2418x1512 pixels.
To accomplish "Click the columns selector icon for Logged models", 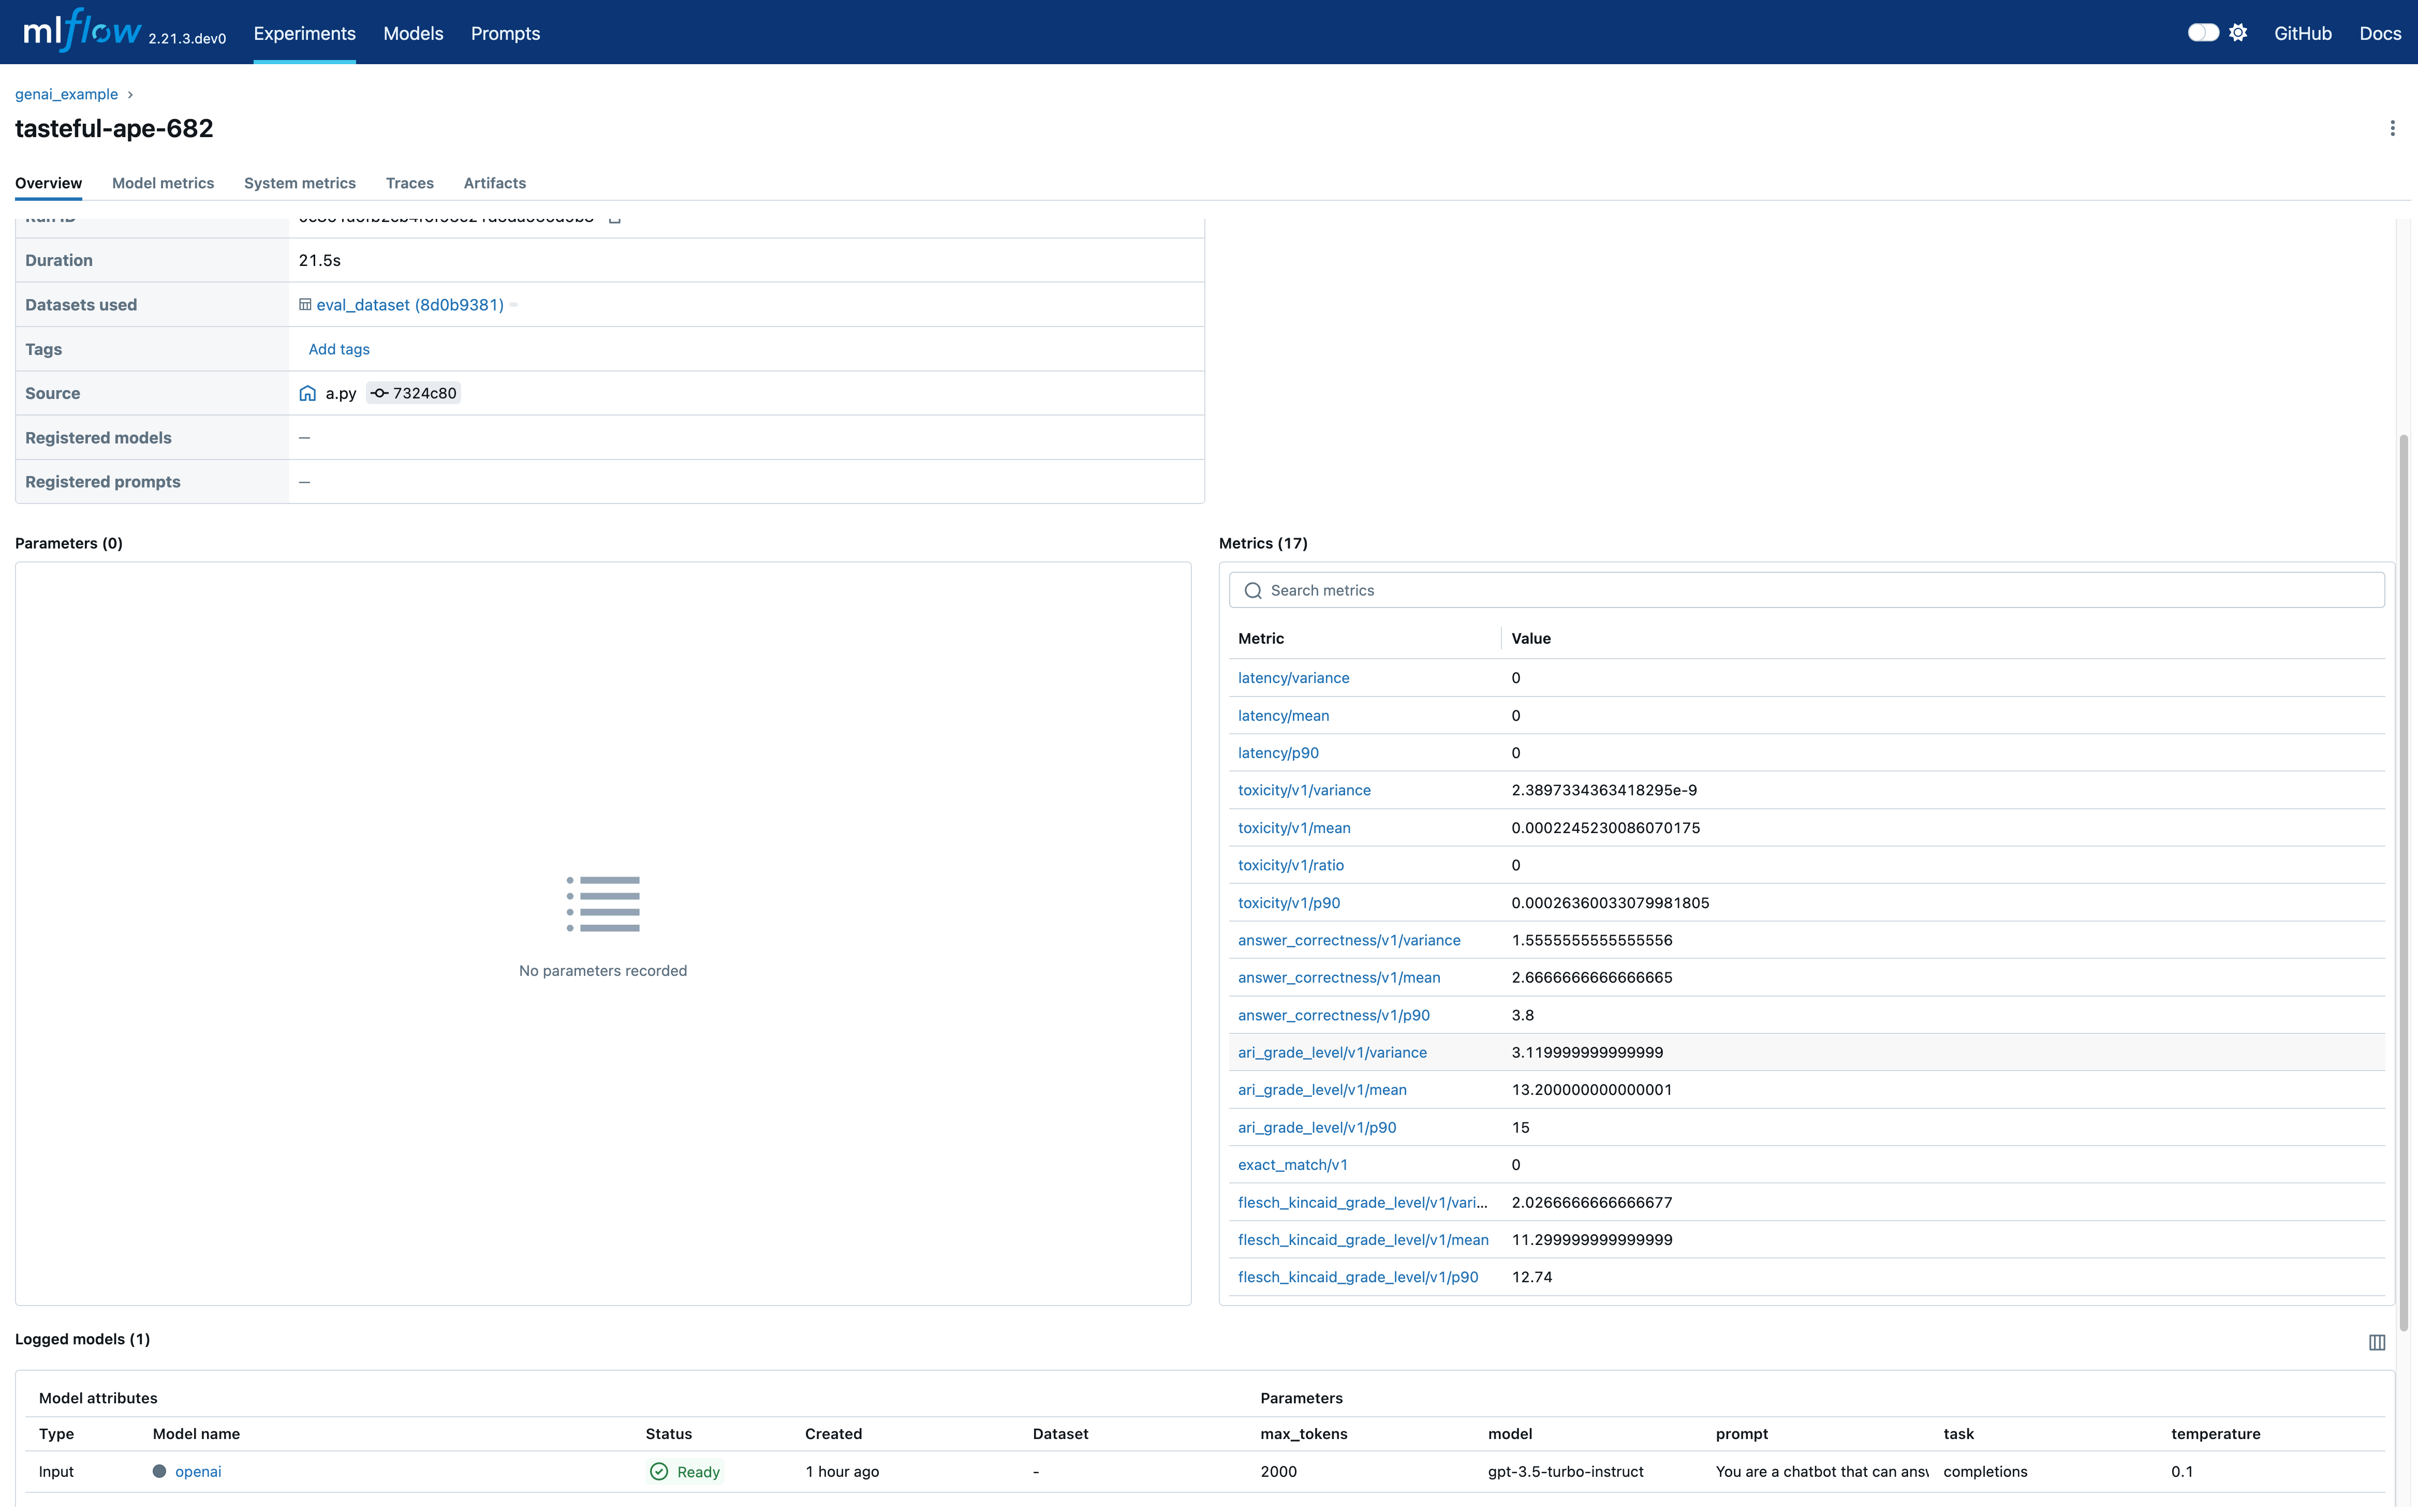I will coord(2376,1342).
